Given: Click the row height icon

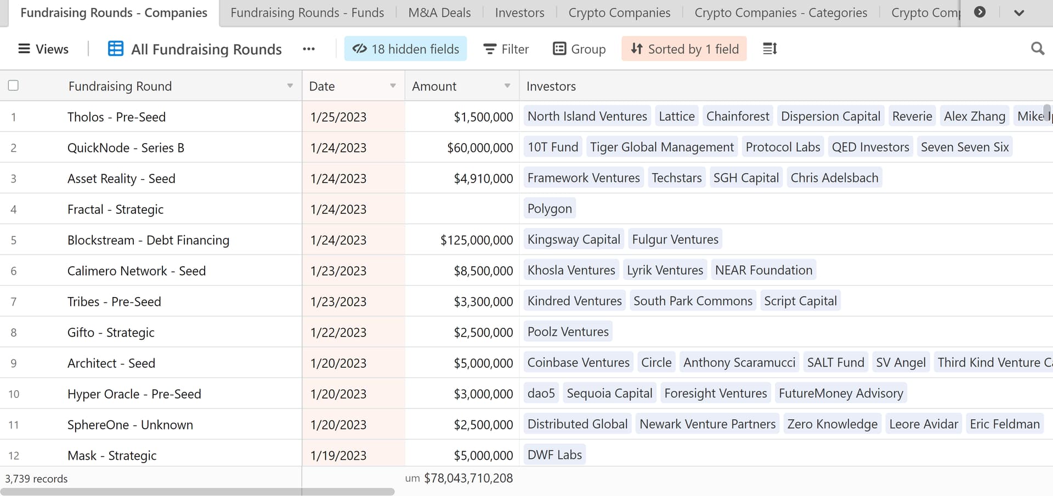Looking at the screenshot, I should 769,49.
